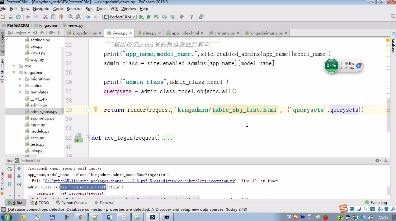Open the Refactor menu
Screen dimensions: 396x221
(74, 8)
